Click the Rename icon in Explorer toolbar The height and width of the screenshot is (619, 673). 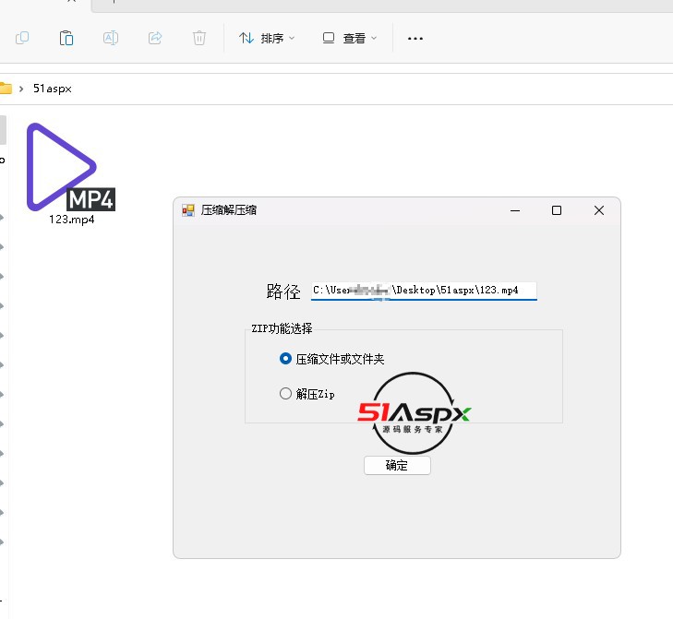click(x=111, y=38)
